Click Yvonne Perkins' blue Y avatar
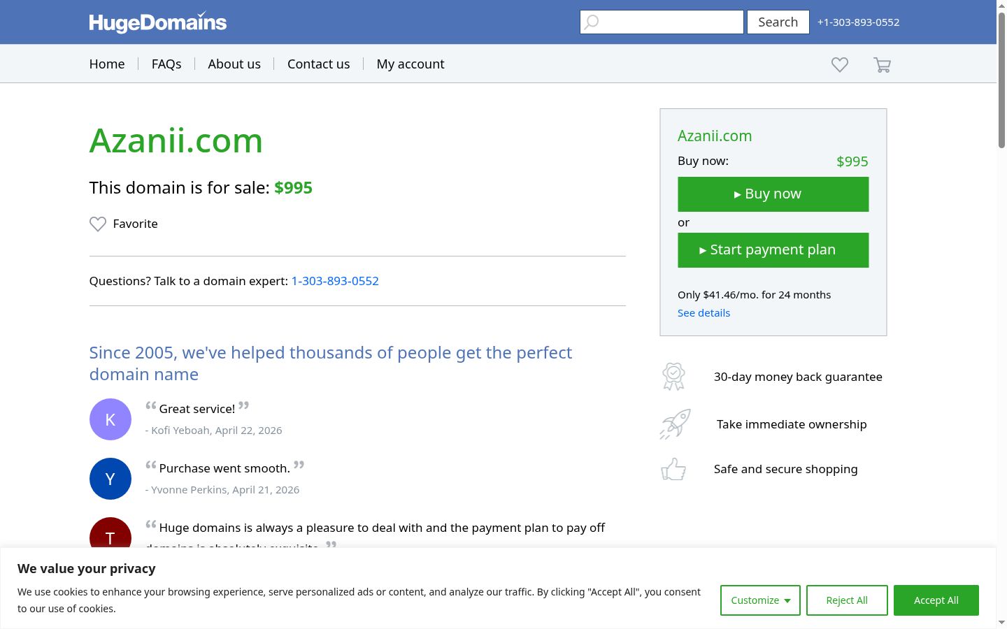Screen dimensions: 1007x629 coord(110,479)
